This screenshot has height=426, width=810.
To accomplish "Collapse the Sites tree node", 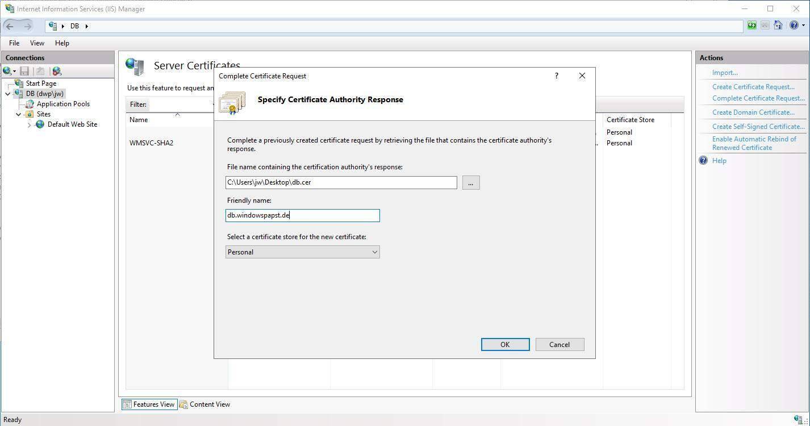I will coord(18,114).
